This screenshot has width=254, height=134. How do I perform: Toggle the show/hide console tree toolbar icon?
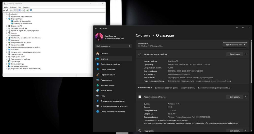coord(11,10)
